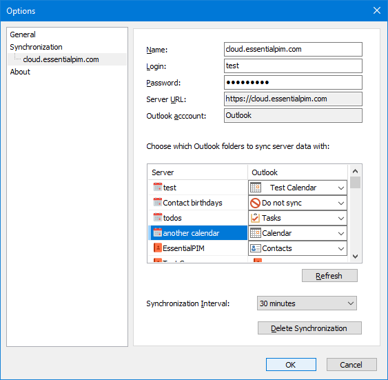Click the folder list scrollbar thumb
The height and width of the screenshot is (380, 388).
[x=355, y=183]
